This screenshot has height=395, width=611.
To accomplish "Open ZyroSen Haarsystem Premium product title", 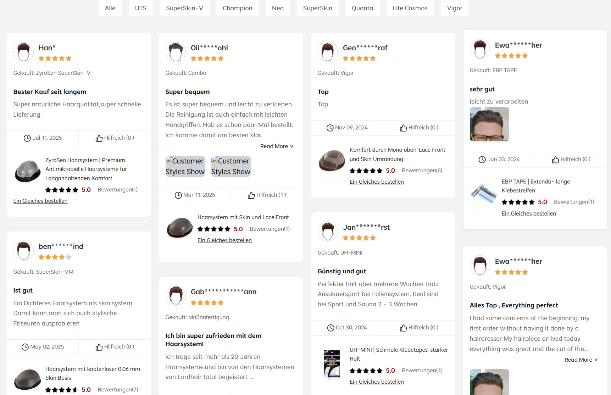I will (86, 169).
